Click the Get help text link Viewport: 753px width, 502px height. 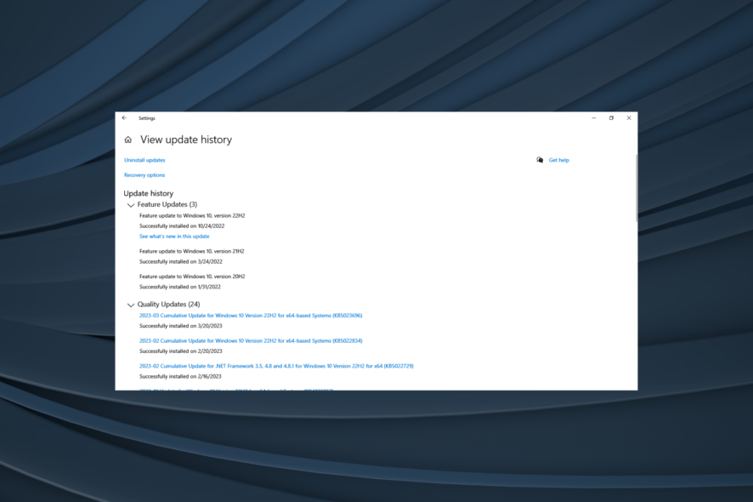pos(559,160)
